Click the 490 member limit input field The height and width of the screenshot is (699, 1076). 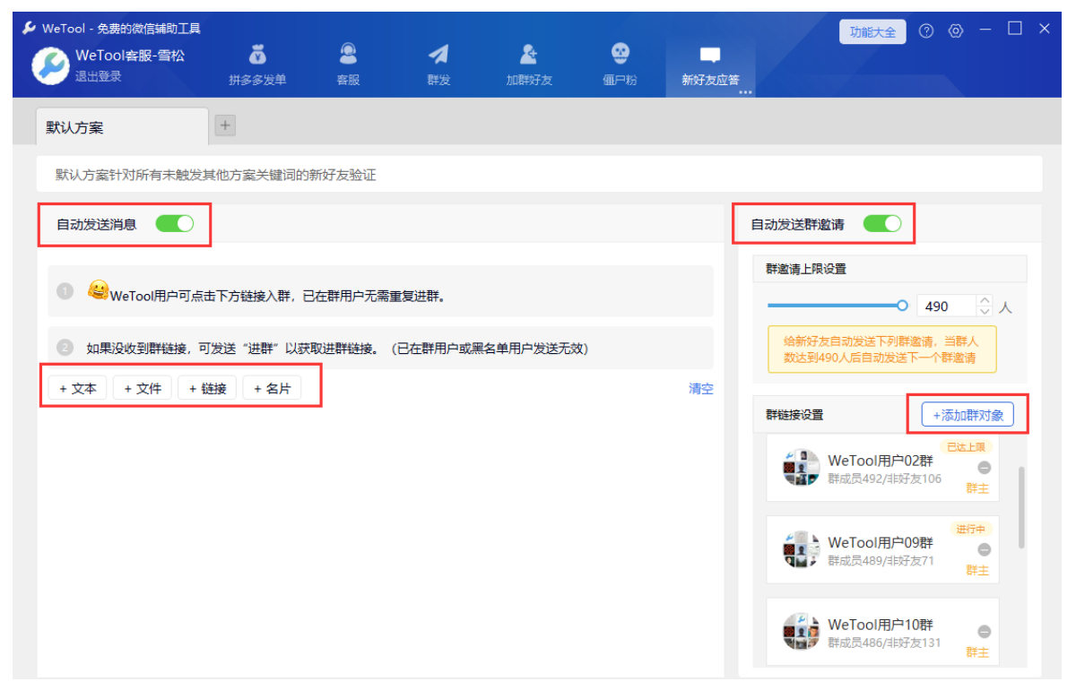click(946, 306)
